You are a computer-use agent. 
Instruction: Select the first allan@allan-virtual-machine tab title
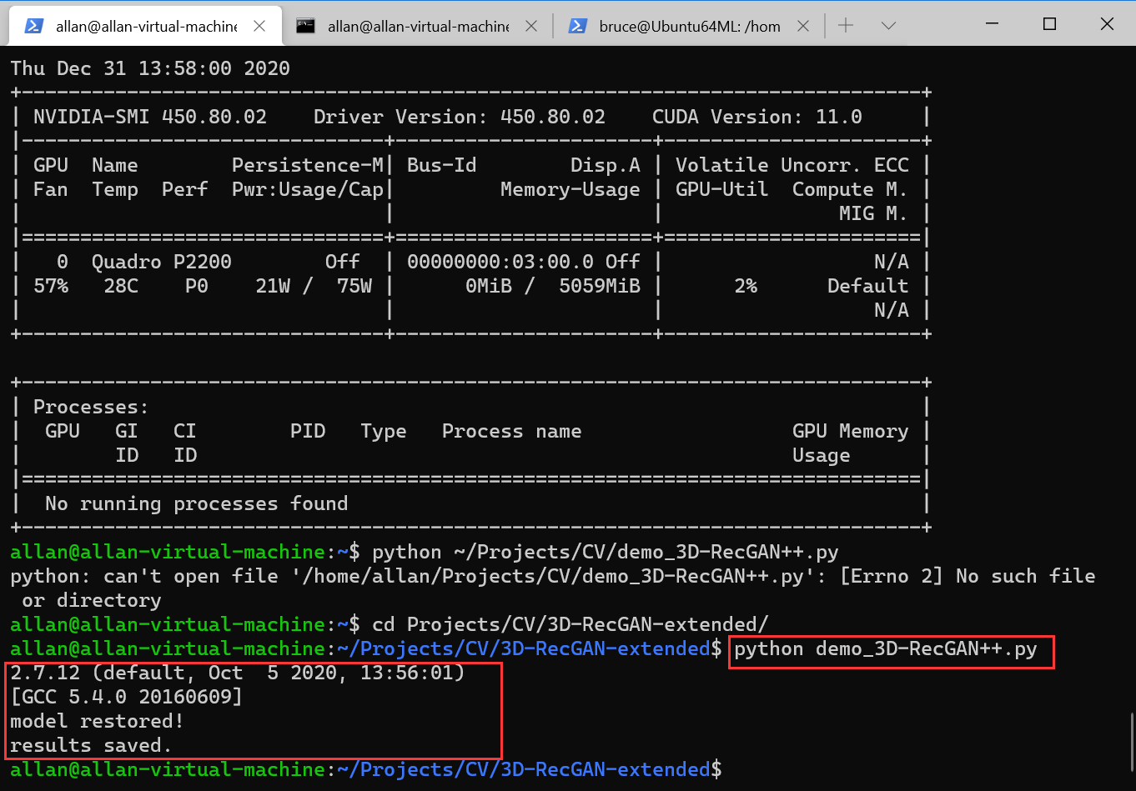(147, 27)
